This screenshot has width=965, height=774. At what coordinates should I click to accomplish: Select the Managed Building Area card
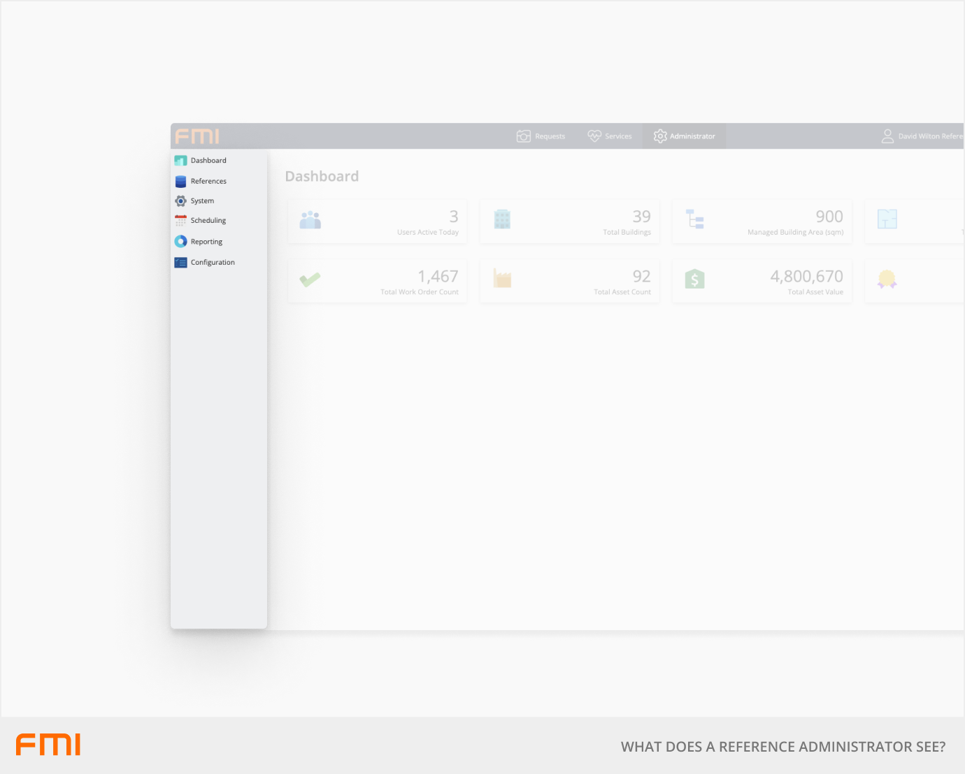pyautogui.click(x=762, y=221)
